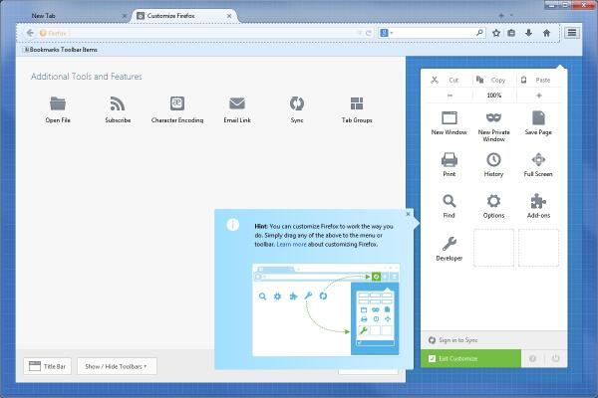Click the search magnifier in search box
The width and height of the screenshot is (598, 398).
pos(479,33)
